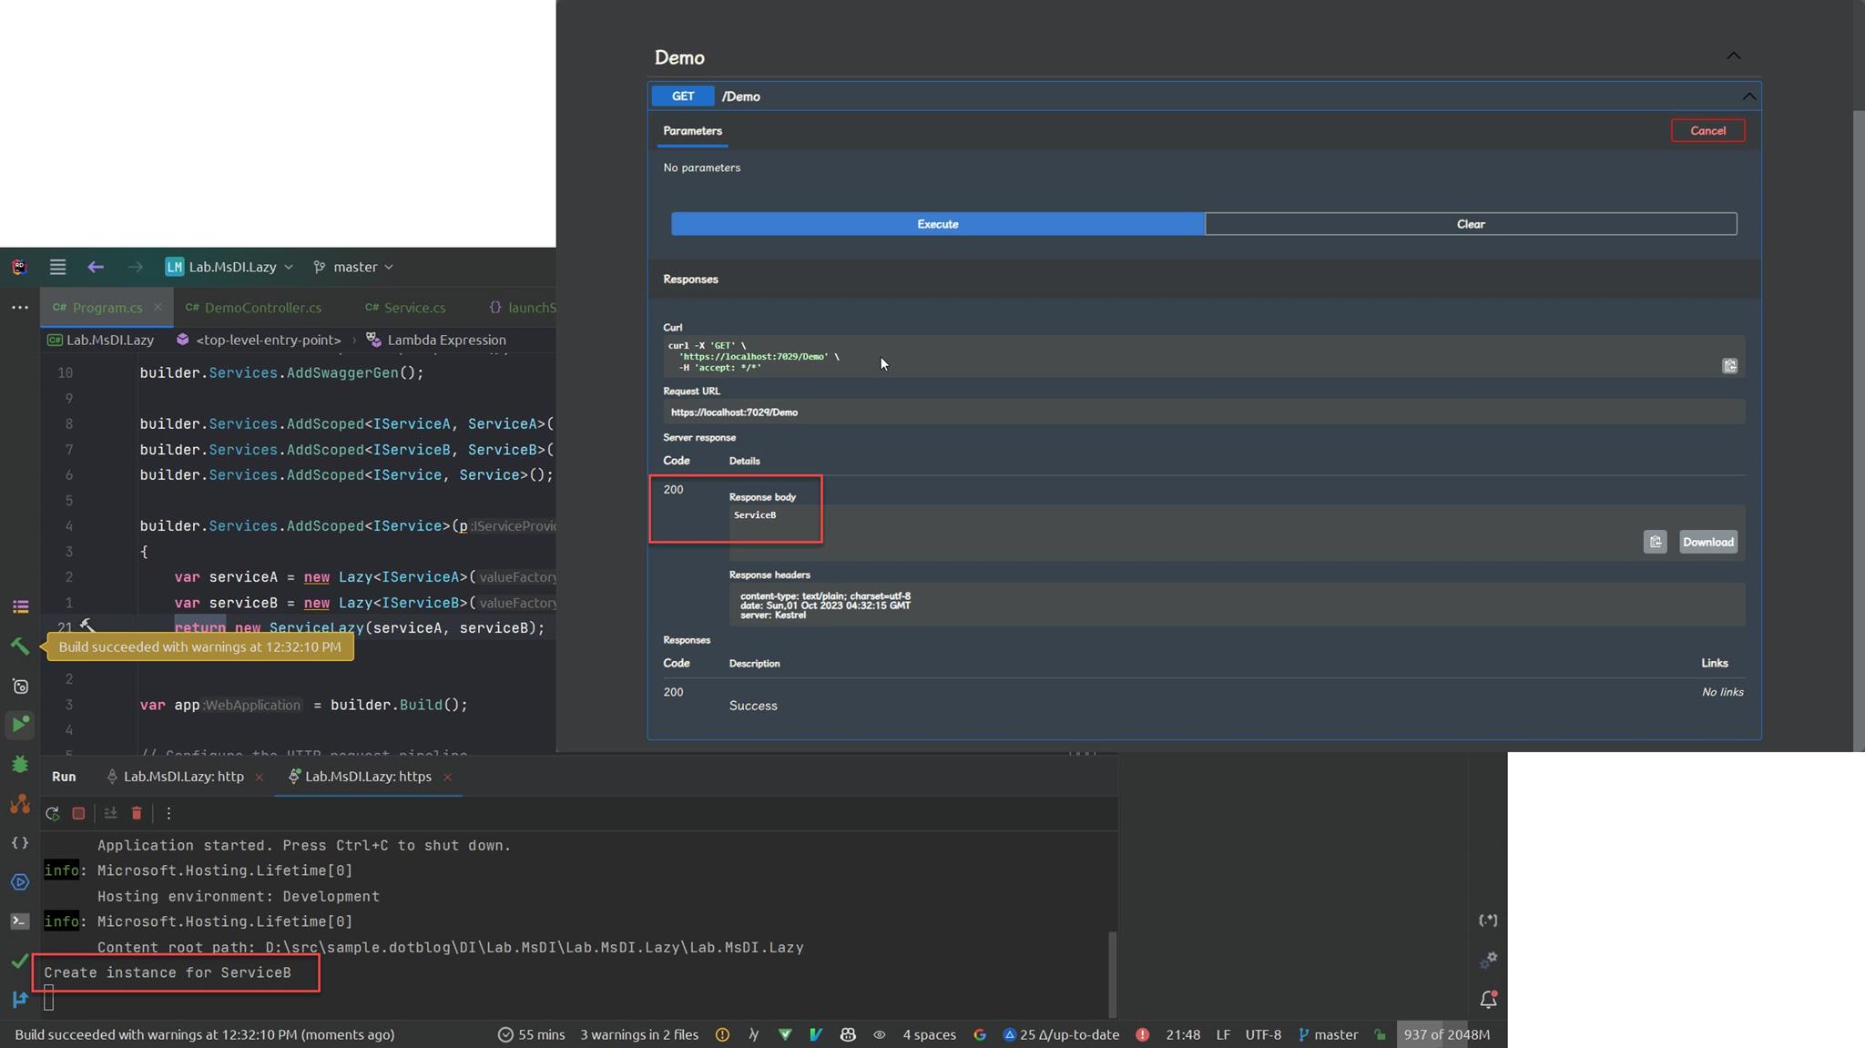Stop the running app with the red square
This screenshot has height=1048, width=1865.
(78, 813)
